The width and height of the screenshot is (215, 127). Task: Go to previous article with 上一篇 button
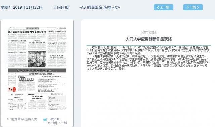(x=163, y=7)
